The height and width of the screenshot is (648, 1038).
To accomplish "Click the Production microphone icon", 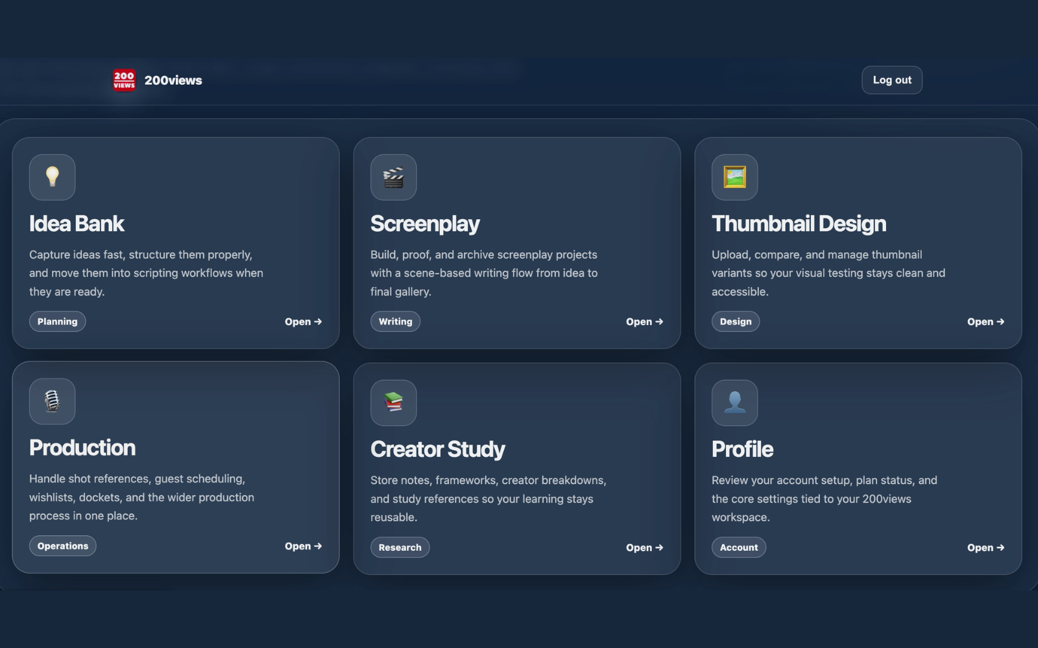I will click(x=52, y=402).
